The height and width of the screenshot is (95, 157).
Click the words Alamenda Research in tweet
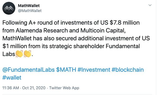click(x=42, y=31)
